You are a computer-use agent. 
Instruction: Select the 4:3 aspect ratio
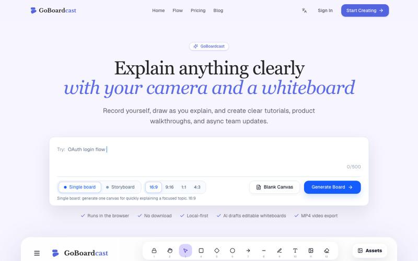(x=198, y=187)
